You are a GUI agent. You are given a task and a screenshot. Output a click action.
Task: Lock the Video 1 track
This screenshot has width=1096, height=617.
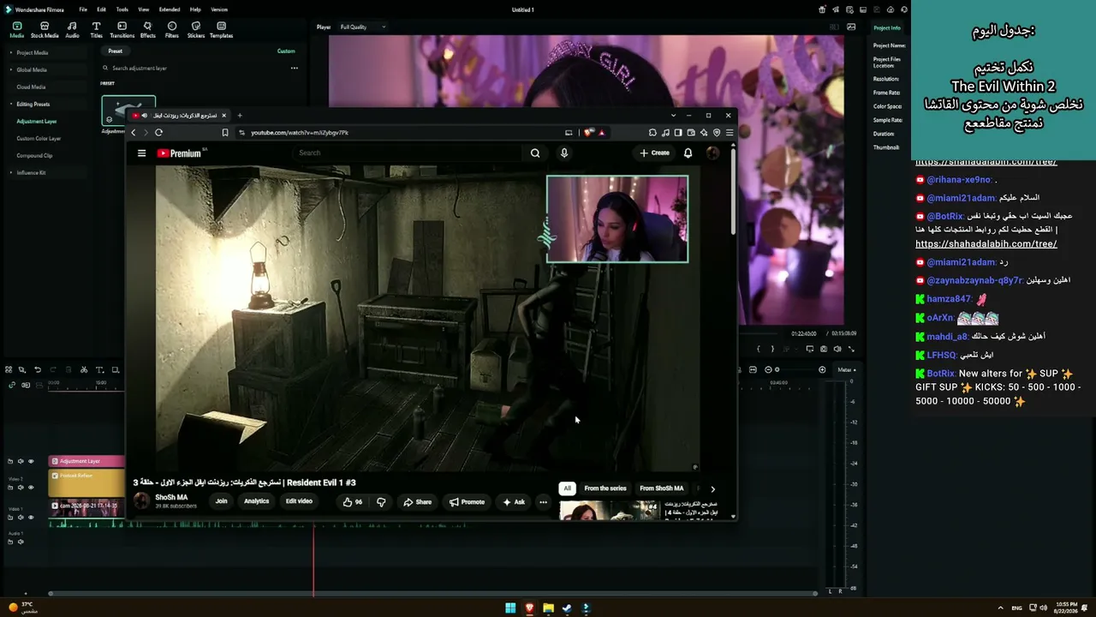point(10,518)
